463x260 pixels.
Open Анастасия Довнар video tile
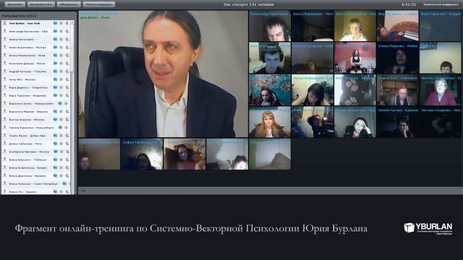pos(355,26)
